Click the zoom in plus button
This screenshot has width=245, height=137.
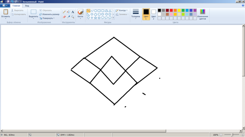243,135
